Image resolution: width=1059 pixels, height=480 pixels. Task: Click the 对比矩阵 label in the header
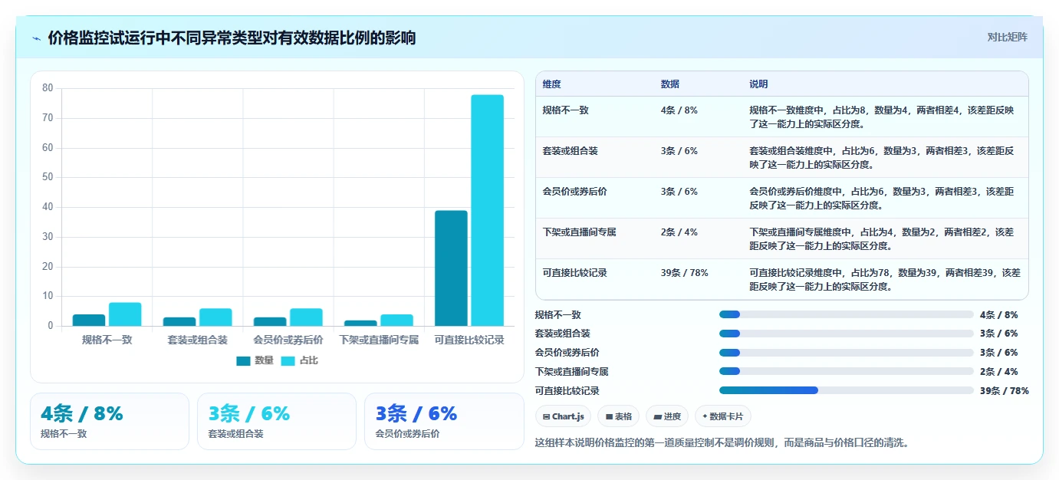tap(1007, 37)
